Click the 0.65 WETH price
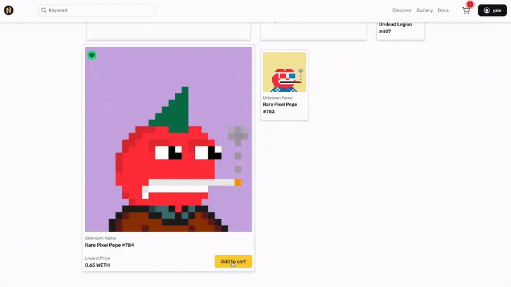511x287 pixels. tap(97, 265)
